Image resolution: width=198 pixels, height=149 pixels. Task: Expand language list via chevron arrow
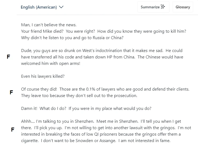click(x=61, y=7)
